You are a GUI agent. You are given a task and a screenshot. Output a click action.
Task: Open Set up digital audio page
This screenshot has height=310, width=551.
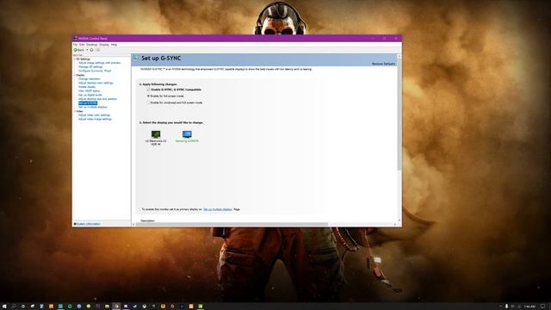pyautogui.click(x=90, y=95)
